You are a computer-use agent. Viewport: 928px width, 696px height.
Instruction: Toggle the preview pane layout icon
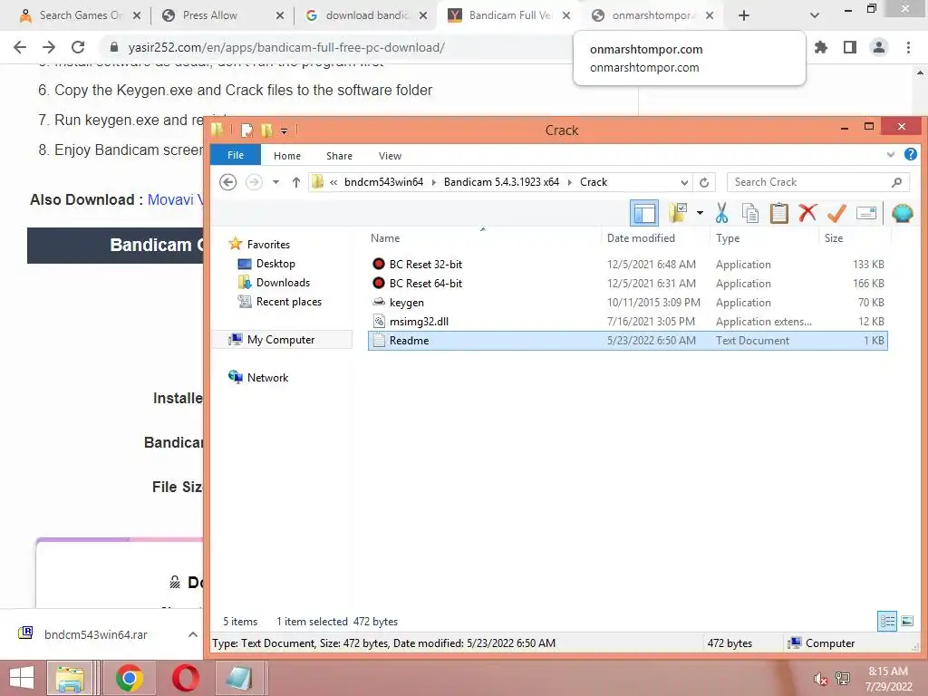click(644, 213)
